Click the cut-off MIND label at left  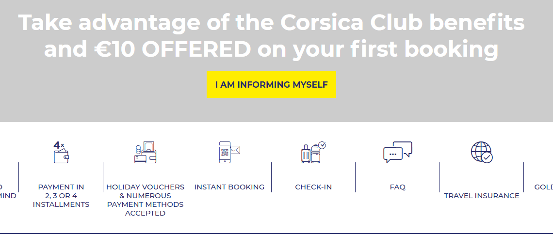click(x=8, y=196)
